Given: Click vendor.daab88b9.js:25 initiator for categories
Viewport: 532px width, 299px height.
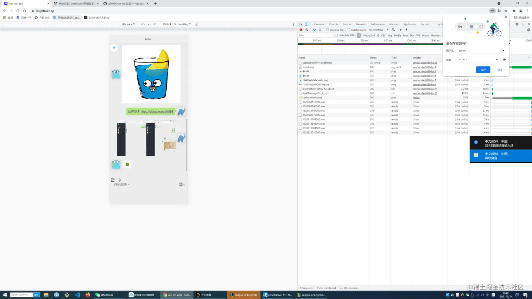Looking at the screenshot, I should click(425, 63).
